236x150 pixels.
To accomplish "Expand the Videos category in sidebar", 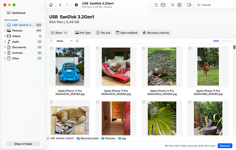I will pos(5,36).
